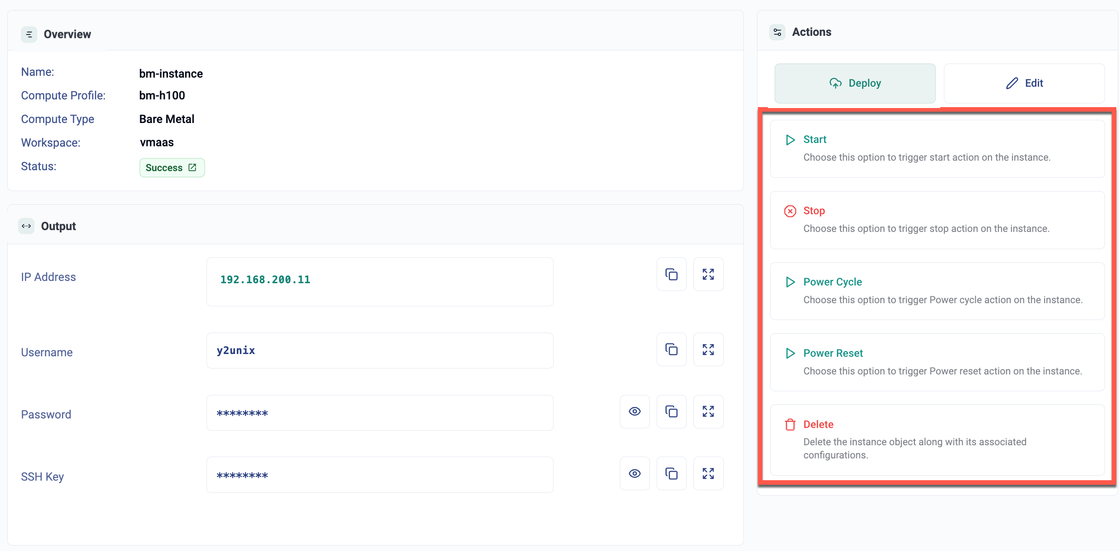This screenshot has width=1120, height=551.
Task: Click the Overview section header icon
Action: click(29, 34)
